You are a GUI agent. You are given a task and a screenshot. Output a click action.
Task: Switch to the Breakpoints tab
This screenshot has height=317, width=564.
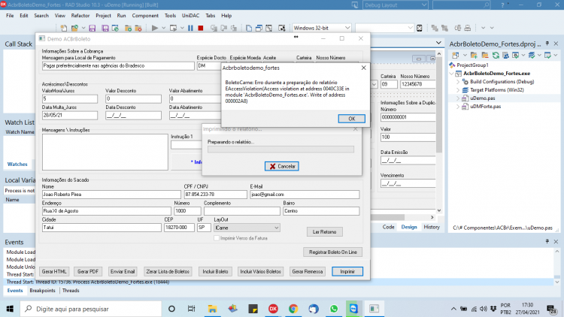42,291
